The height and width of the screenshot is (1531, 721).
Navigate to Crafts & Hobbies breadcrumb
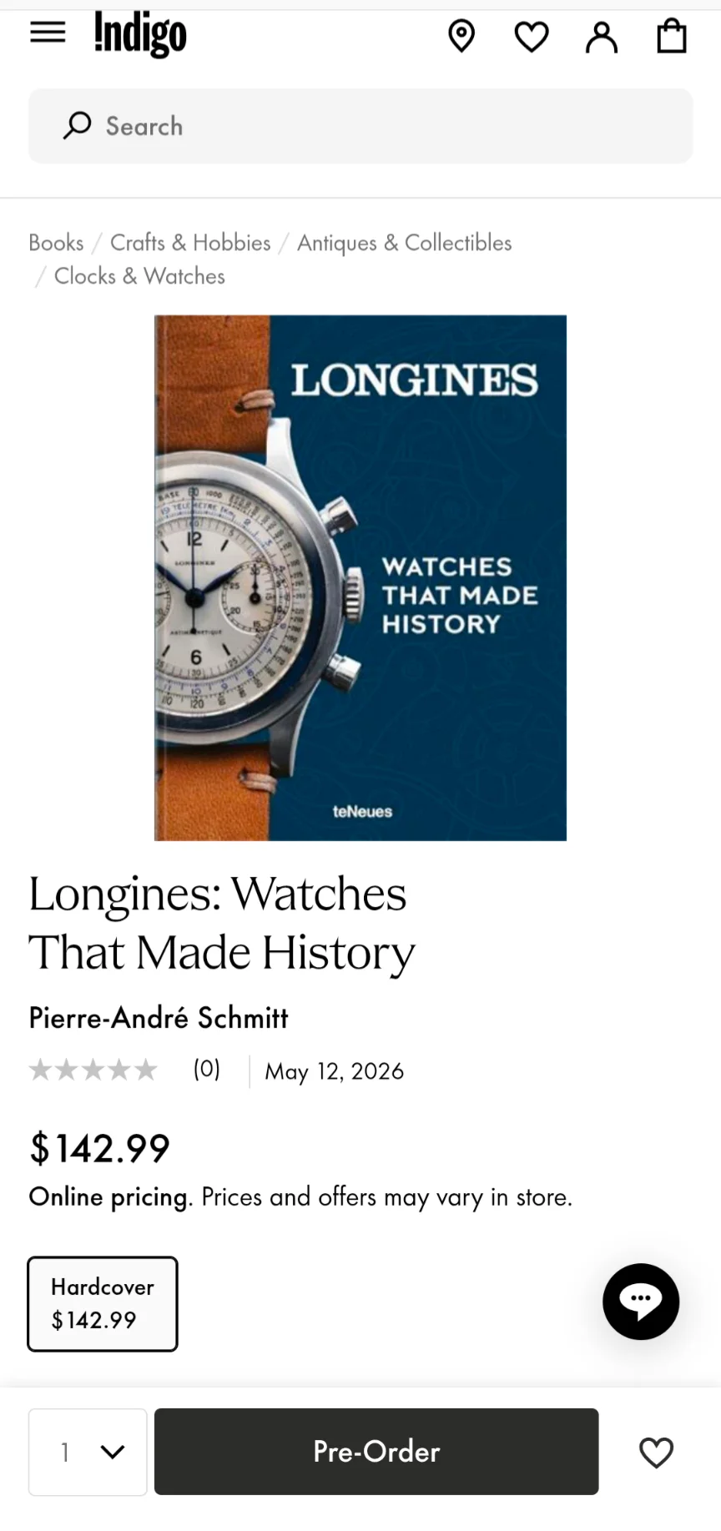pos(190,243)
